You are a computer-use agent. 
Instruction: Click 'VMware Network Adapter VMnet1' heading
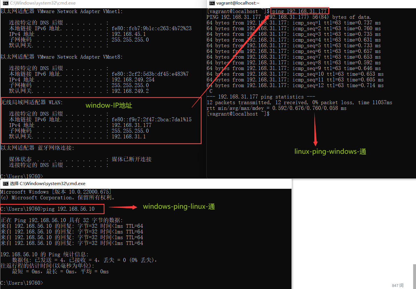pyautogui.click(x=80, y=11)
